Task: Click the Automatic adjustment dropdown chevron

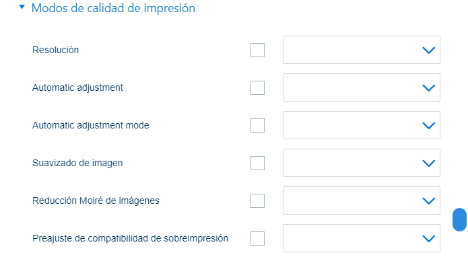Action: point(428,88)
